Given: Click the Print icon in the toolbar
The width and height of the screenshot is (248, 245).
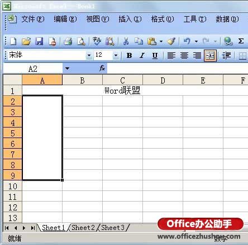Looking at the screenshot, I should pyautogui.click(x=68, y=41).
